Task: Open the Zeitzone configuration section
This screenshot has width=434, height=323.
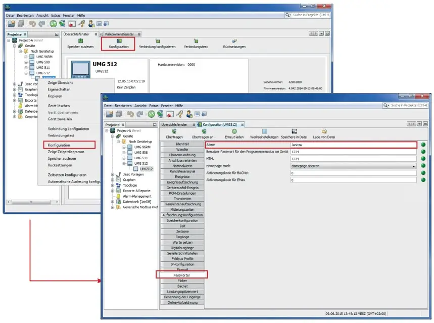Action: click(182, 232)
